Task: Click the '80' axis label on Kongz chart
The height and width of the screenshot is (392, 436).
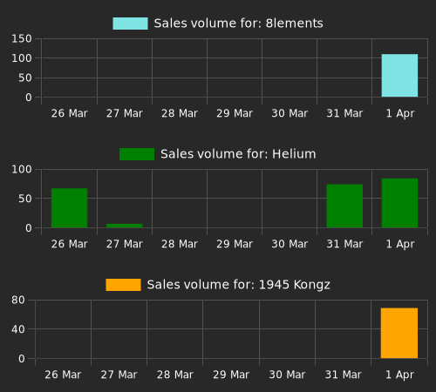Action: click(x=18, y=300)
